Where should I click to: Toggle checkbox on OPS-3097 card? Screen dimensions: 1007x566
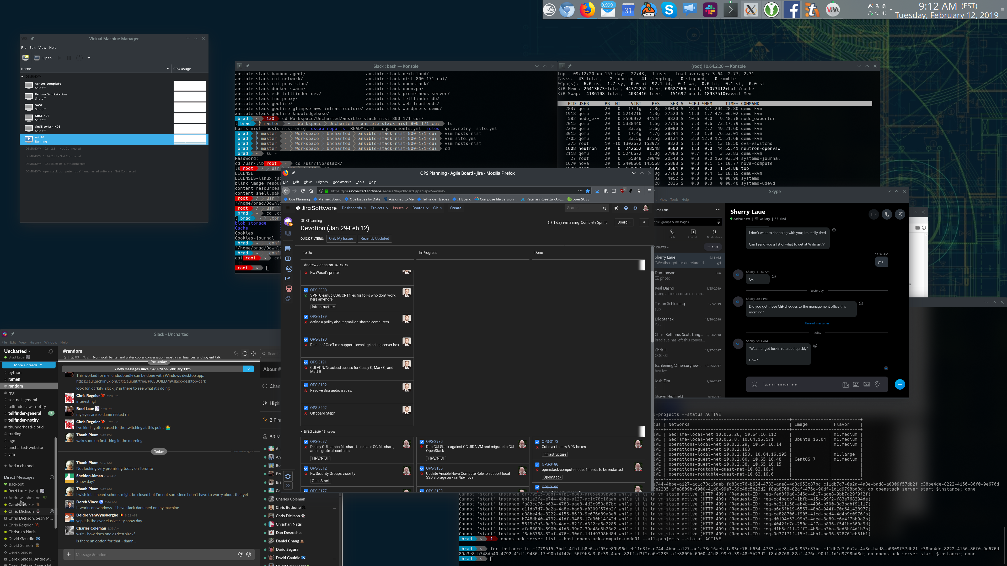tap(306, 442)
